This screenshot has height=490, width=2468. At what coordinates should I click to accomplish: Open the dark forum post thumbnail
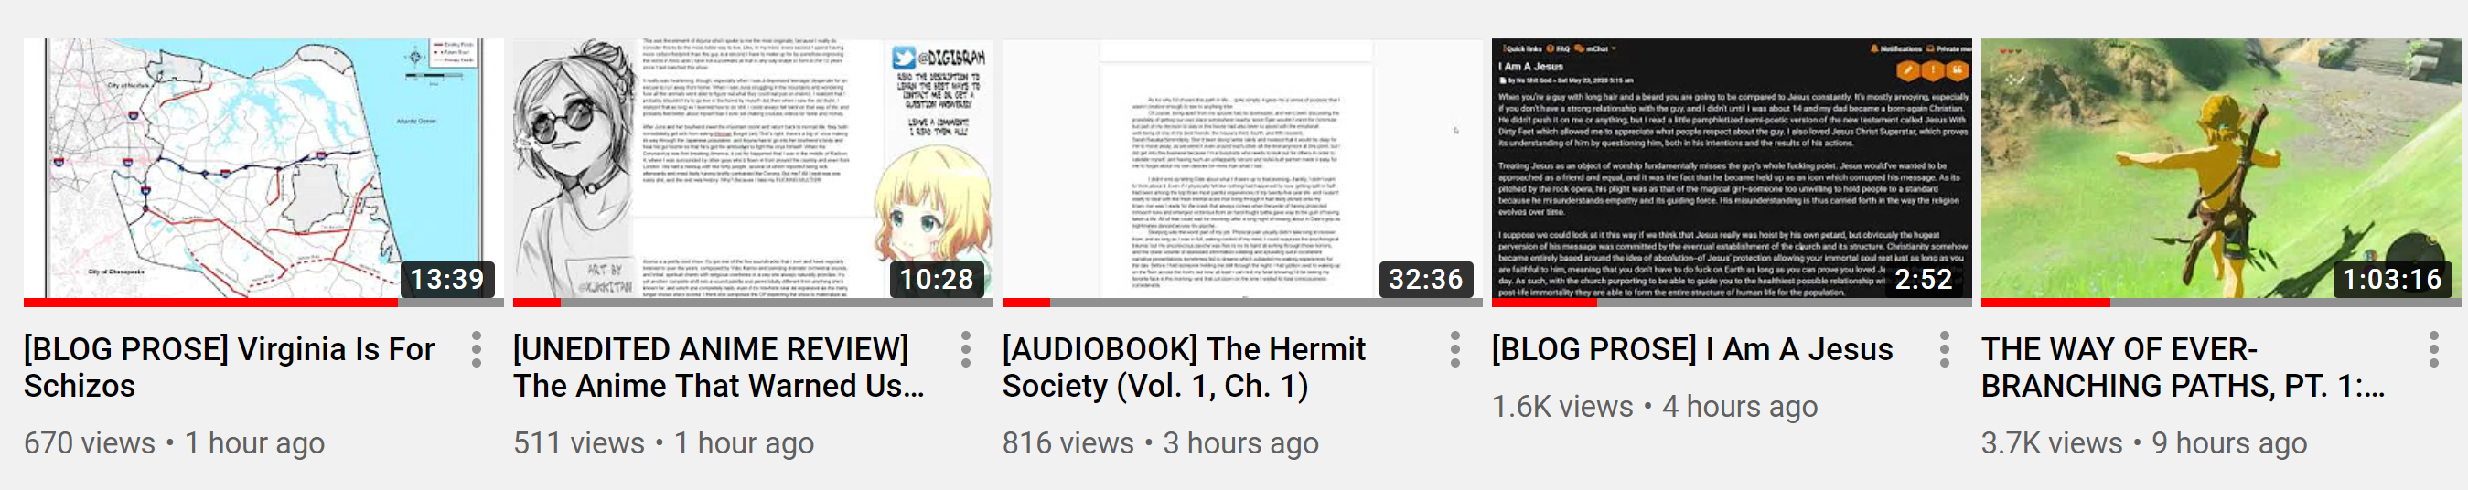(x=1733, y=172)
